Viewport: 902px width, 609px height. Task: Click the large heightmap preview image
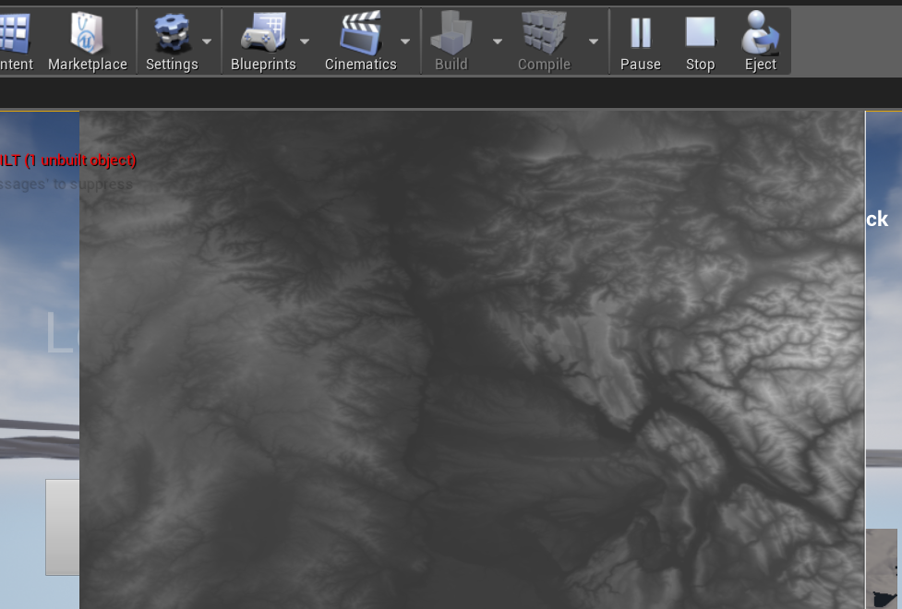(x=471, y=360)
